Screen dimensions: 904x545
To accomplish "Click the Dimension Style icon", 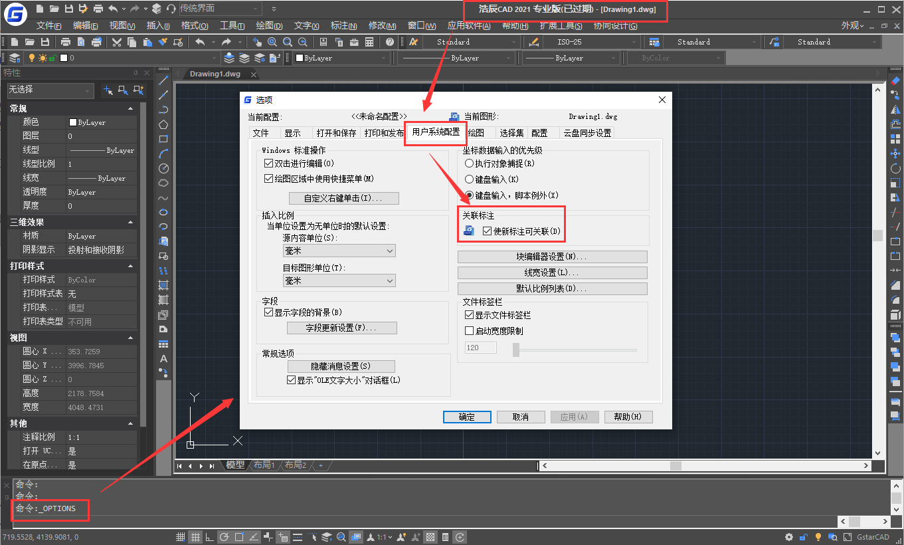I will 533,42.
